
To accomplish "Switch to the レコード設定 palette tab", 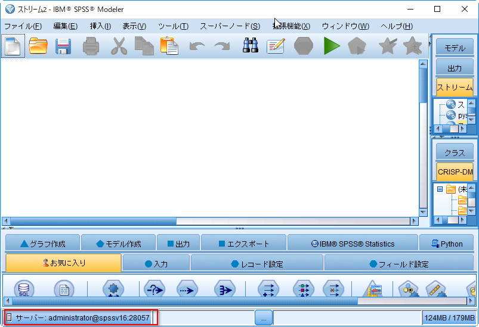I will point(257,263).
